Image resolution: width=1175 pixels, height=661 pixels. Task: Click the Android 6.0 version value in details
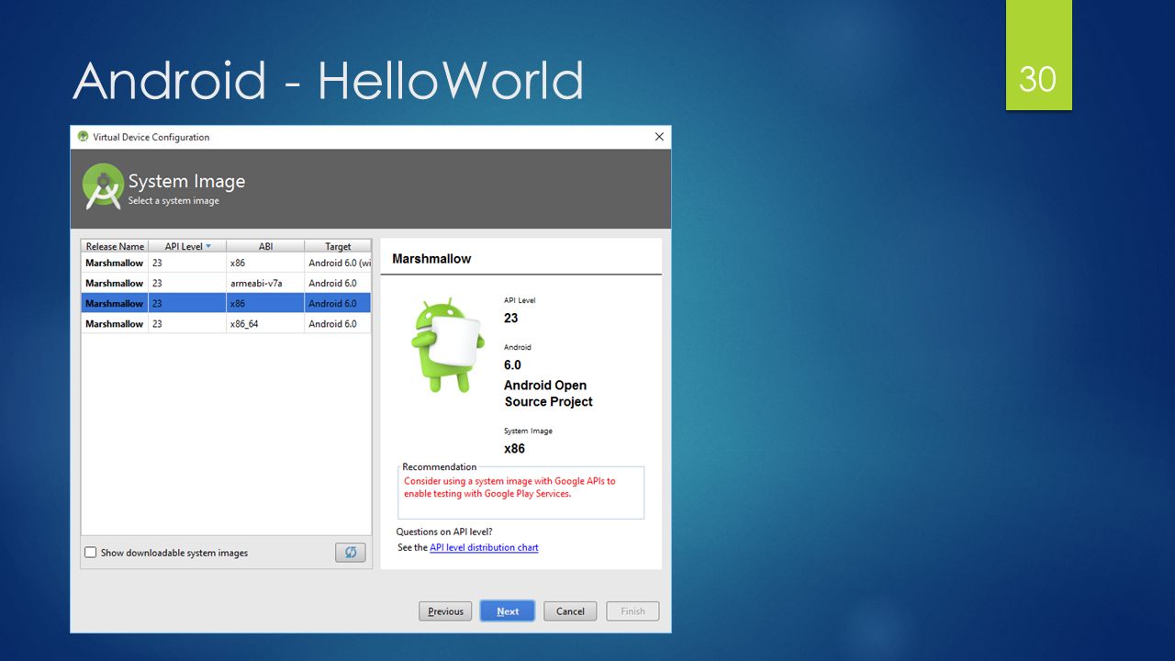(512, 364)
